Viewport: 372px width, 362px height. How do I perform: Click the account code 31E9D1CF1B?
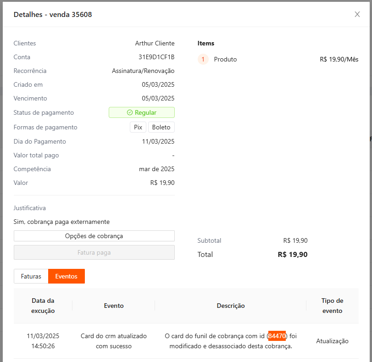click(x=156, y=57)
